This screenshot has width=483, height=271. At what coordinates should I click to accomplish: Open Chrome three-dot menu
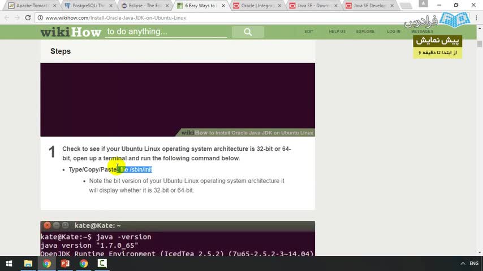coord(477,18)
